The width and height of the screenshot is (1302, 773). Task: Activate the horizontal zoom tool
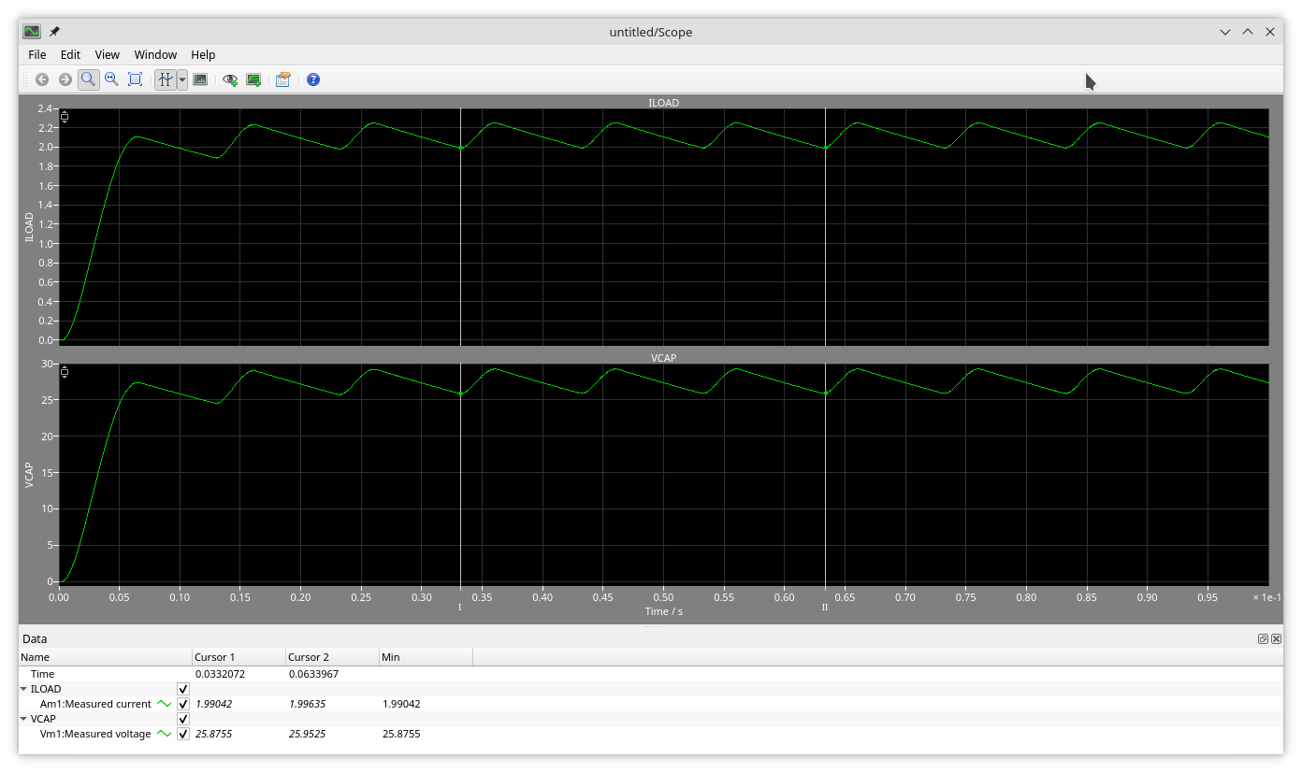(111, 79)
